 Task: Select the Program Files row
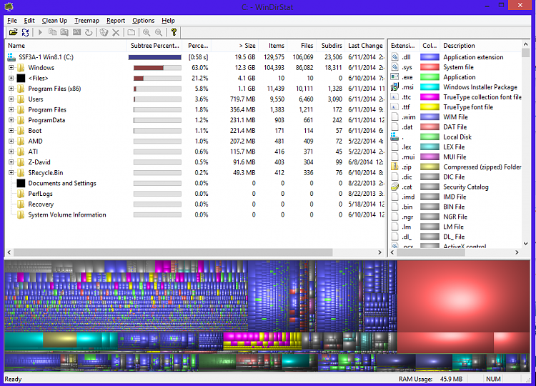click(195, 110)
